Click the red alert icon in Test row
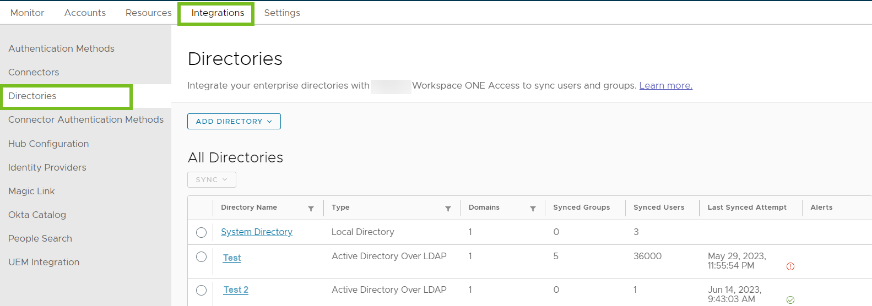The width and height of the screenshot is (872, 306). tap(790, 266)
